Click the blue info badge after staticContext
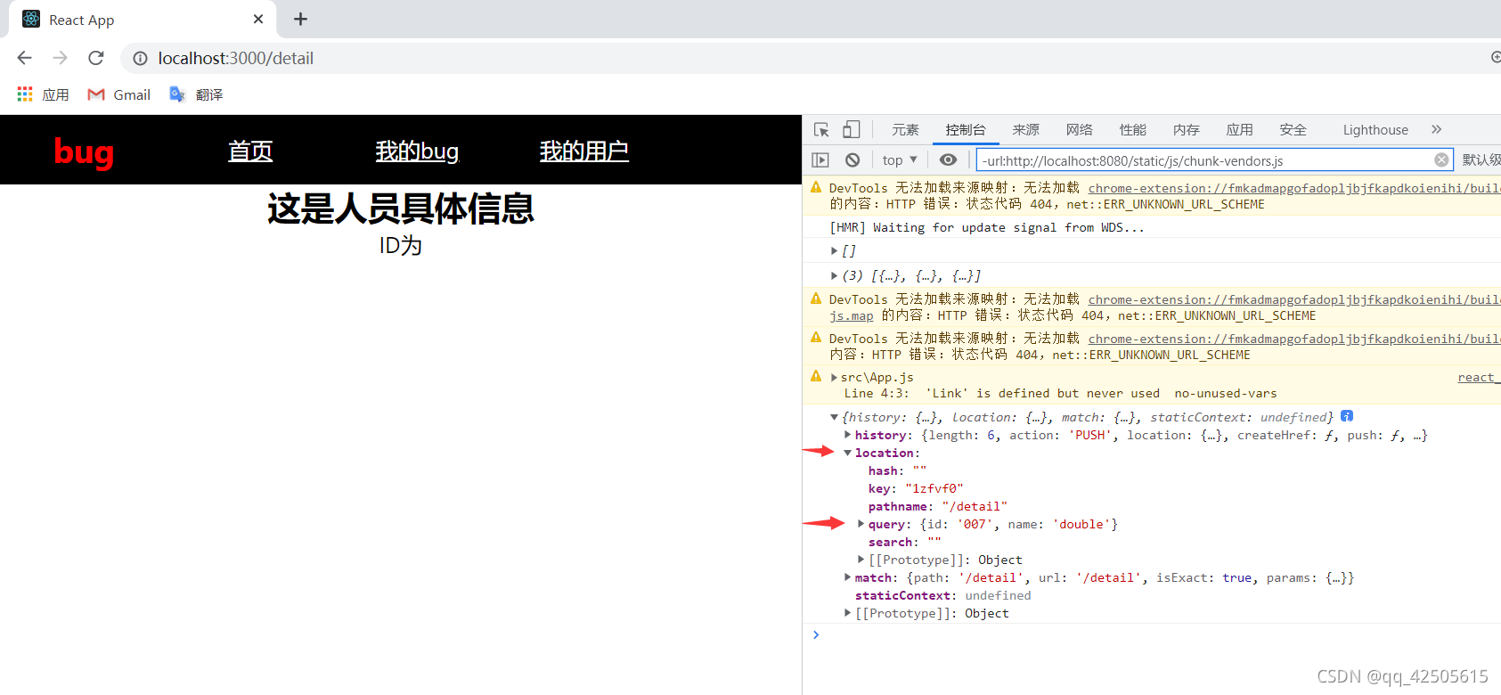Screen dimensions: 1501x695 pyautogui.click(x=1347, y=416)
